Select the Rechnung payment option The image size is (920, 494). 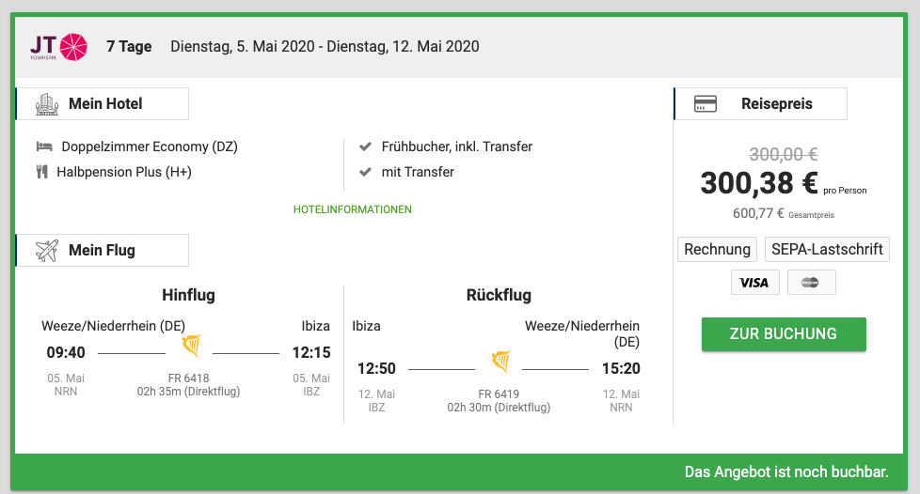click(718, 249)
